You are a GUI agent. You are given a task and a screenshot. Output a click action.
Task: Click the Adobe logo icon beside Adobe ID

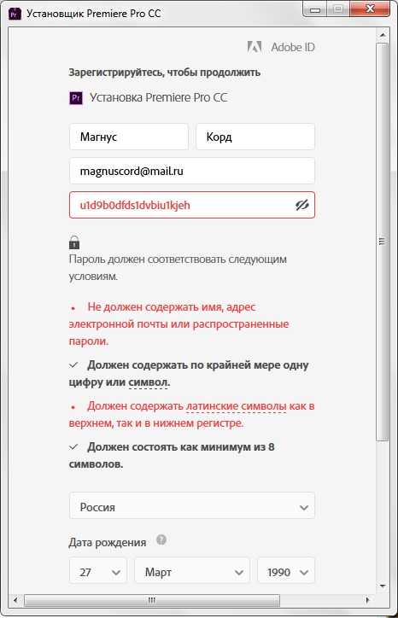[x=255, y=47]
